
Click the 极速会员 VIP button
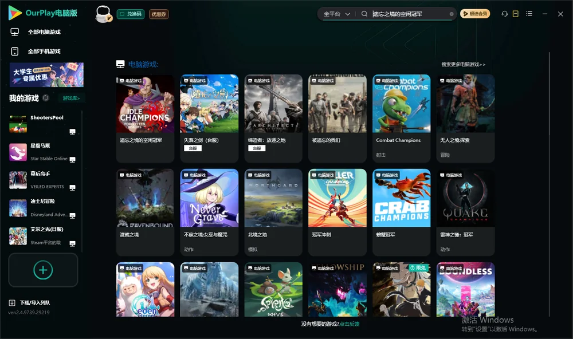(x=474, y=14)
